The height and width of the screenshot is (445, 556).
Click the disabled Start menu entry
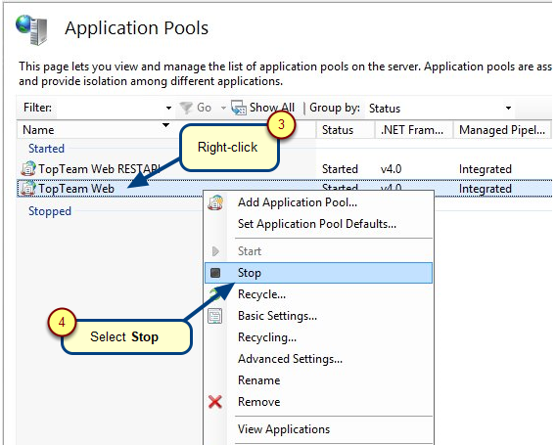point(318,251)
